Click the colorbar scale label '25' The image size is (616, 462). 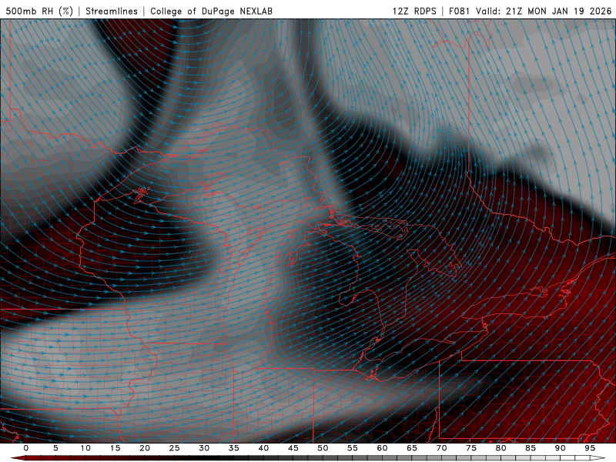coord(174,448)
